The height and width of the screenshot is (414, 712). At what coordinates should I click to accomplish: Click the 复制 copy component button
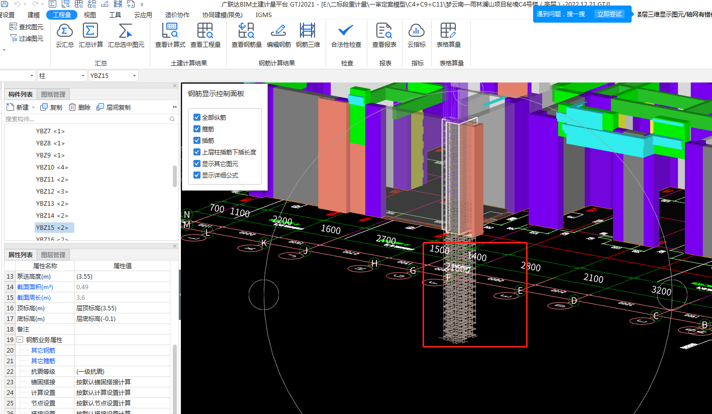51,107
